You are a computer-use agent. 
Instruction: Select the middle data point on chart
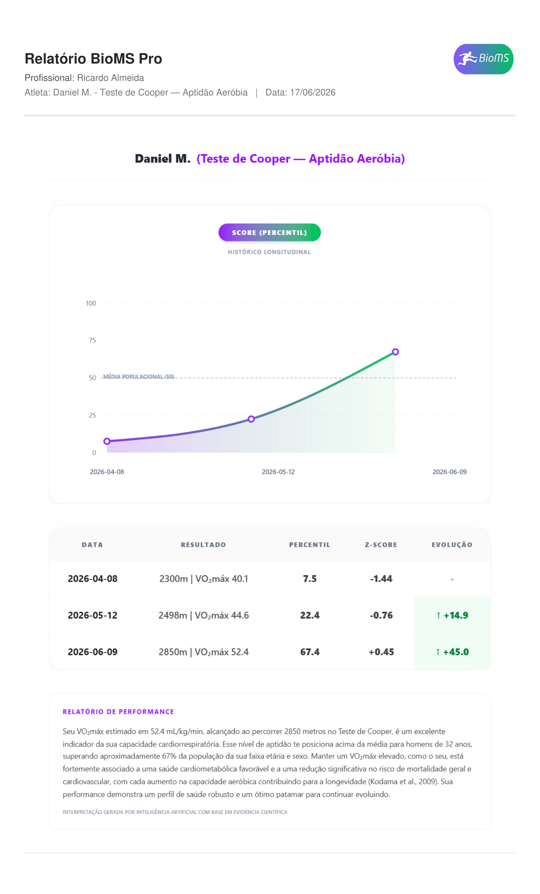[x=251, y=419]
